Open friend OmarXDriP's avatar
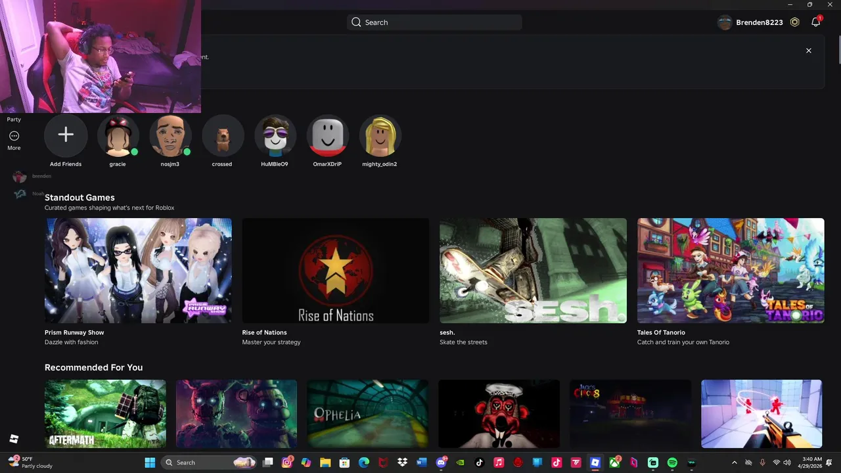Image resolution: width=841 pixels, height=473 pixels. [x=327, y=135]
